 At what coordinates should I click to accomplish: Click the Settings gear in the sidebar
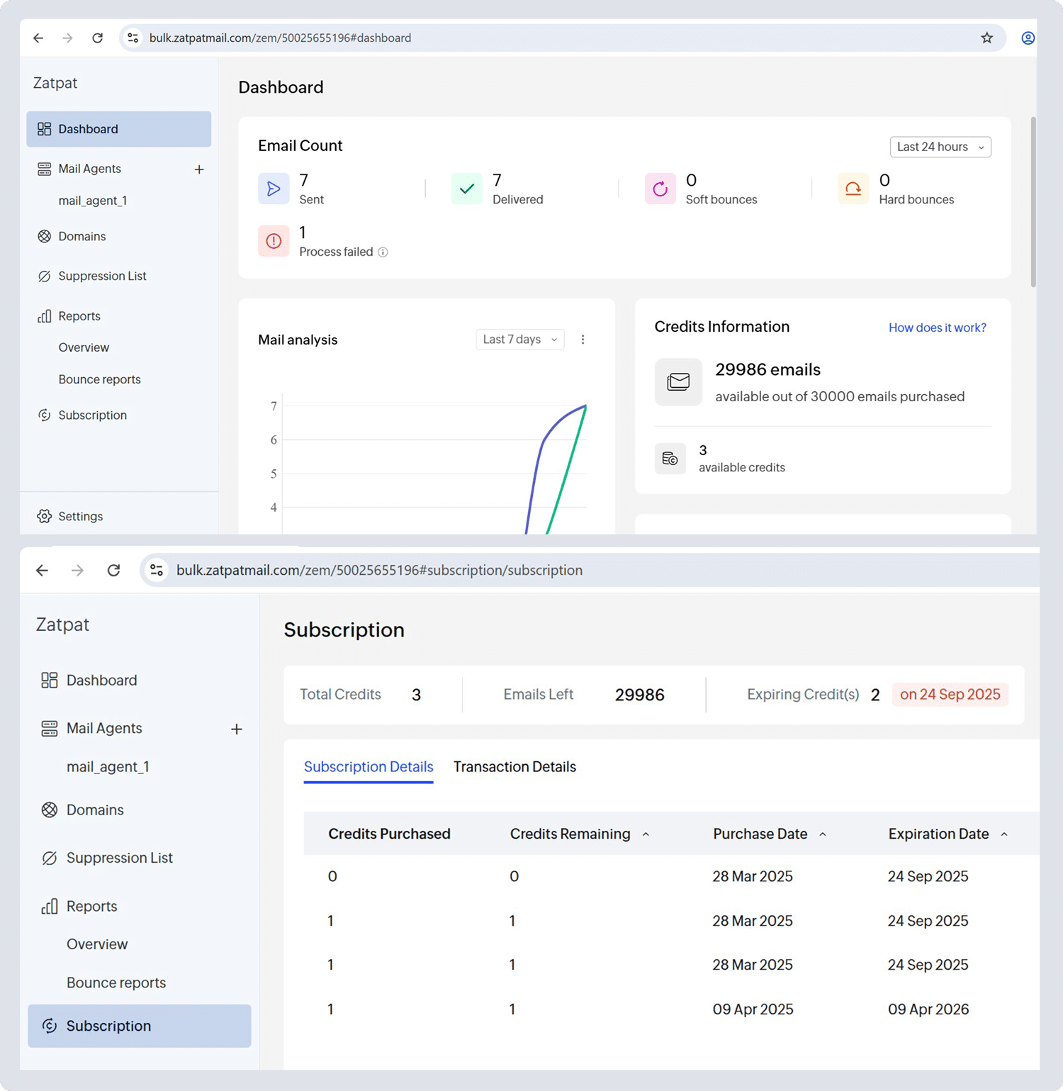(x=45, y=516)
